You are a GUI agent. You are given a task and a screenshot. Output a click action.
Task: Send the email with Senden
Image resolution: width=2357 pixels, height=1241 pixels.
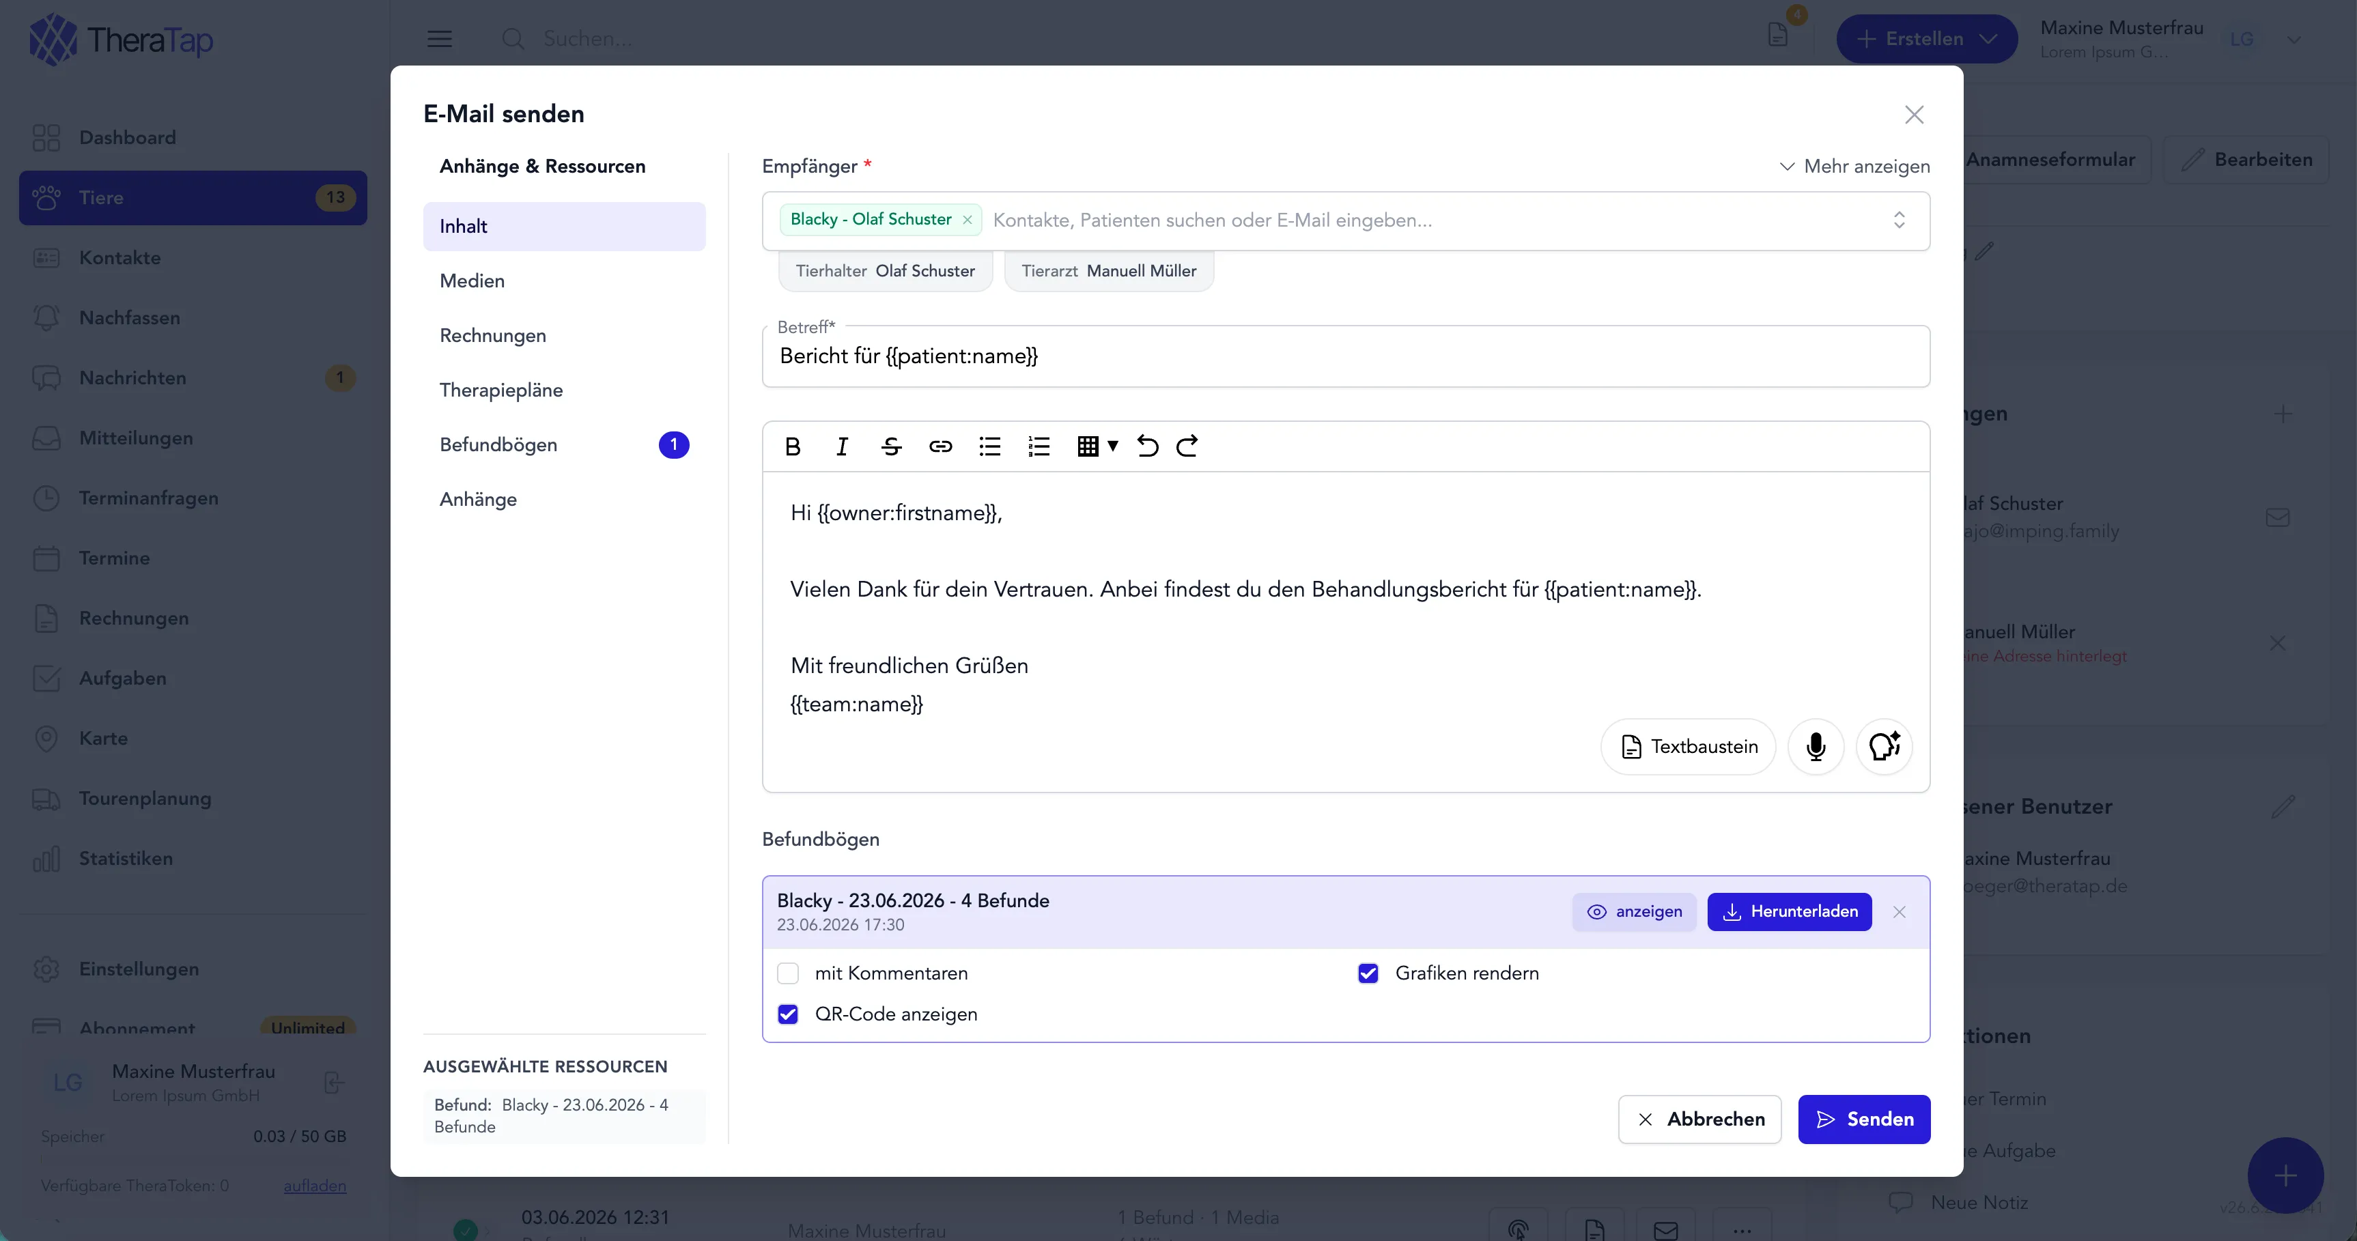[1864, 1119]
